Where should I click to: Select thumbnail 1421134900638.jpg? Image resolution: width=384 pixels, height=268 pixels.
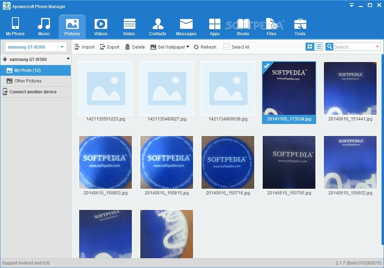(228, 88)
